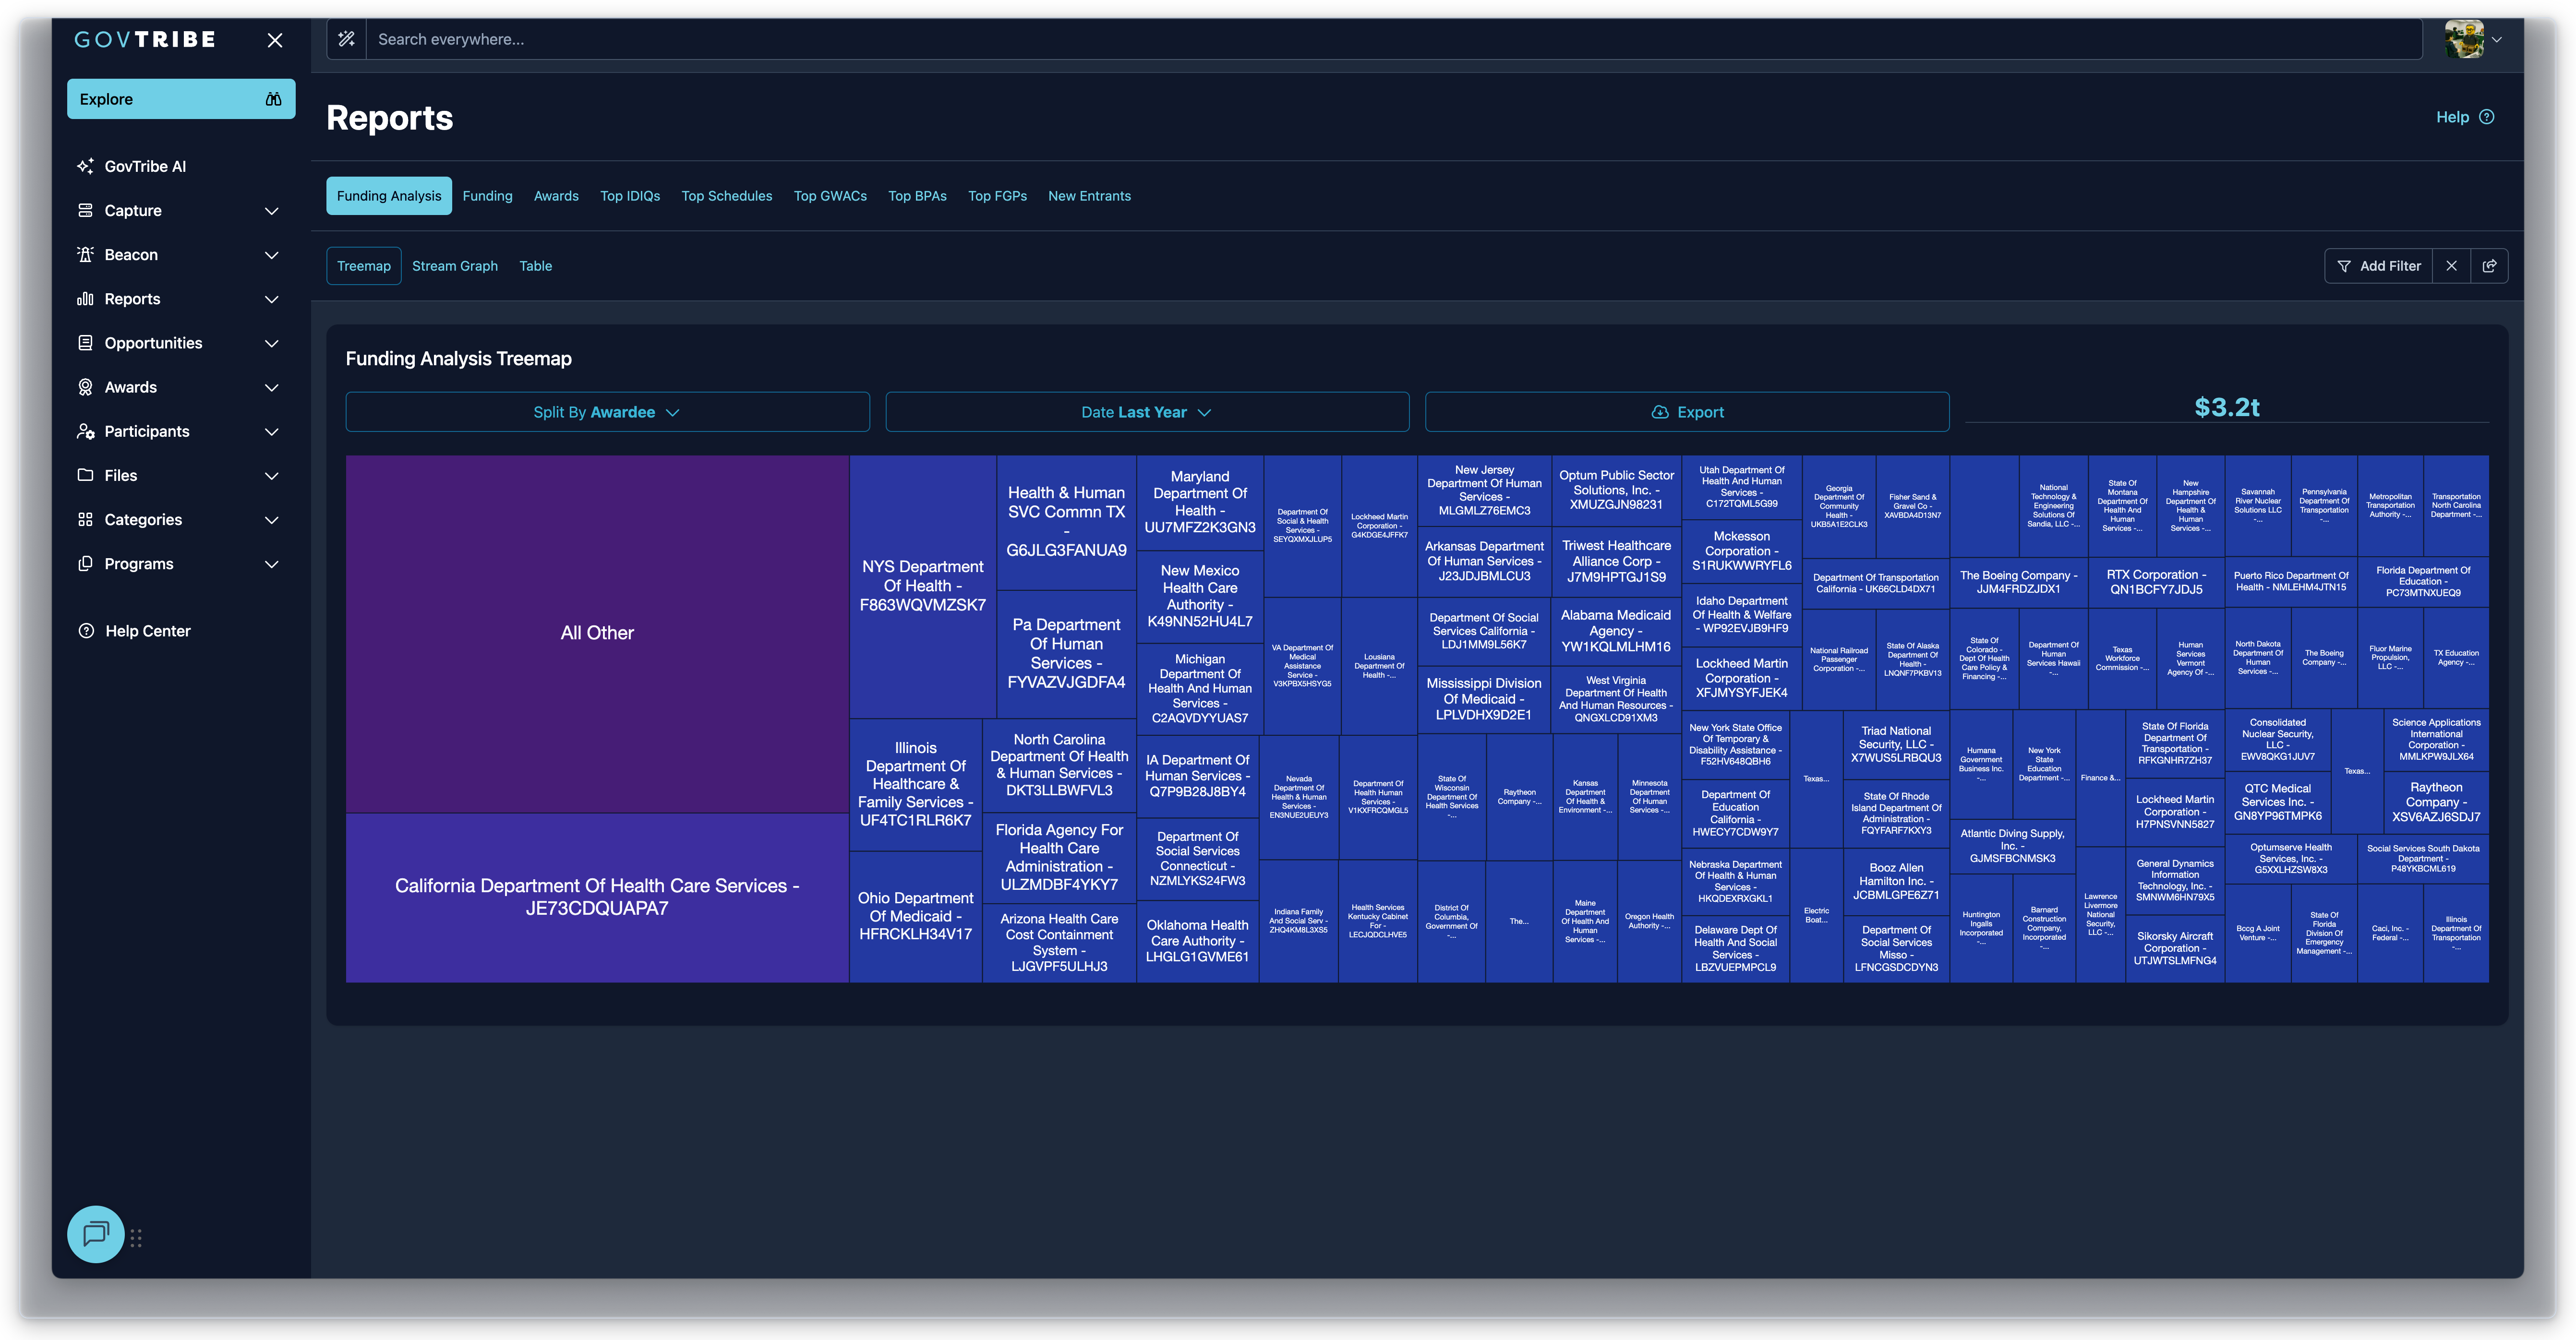Image resolution: width=2576 pixels, height=1340 pixels.
Task: Select the Funding Analysis tab
Action: click(388, 196)
